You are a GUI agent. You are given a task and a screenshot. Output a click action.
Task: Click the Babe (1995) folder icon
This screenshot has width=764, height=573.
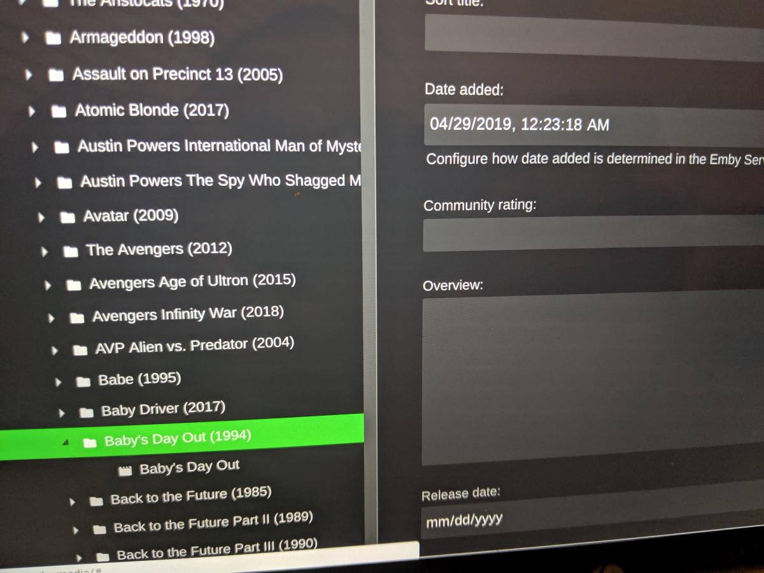(84, 382)
